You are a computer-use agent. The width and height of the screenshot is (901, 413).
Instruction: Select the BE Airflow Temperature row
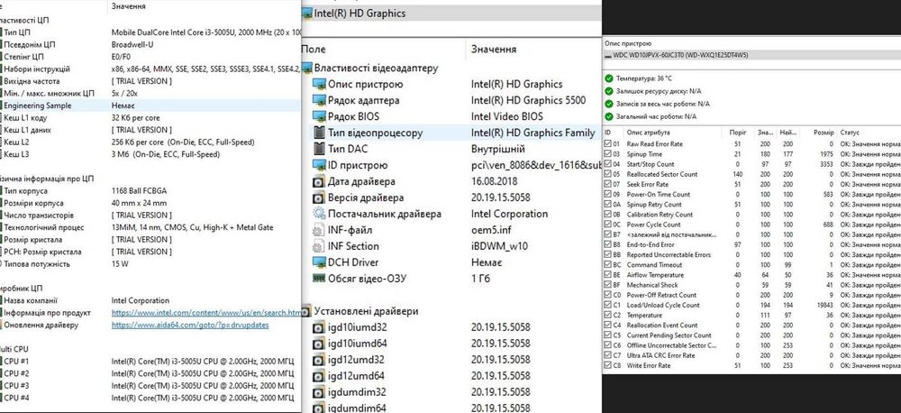click(x=751, y=275)
